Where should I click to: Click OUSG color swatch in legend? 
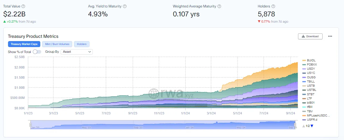tap(304, 77)
